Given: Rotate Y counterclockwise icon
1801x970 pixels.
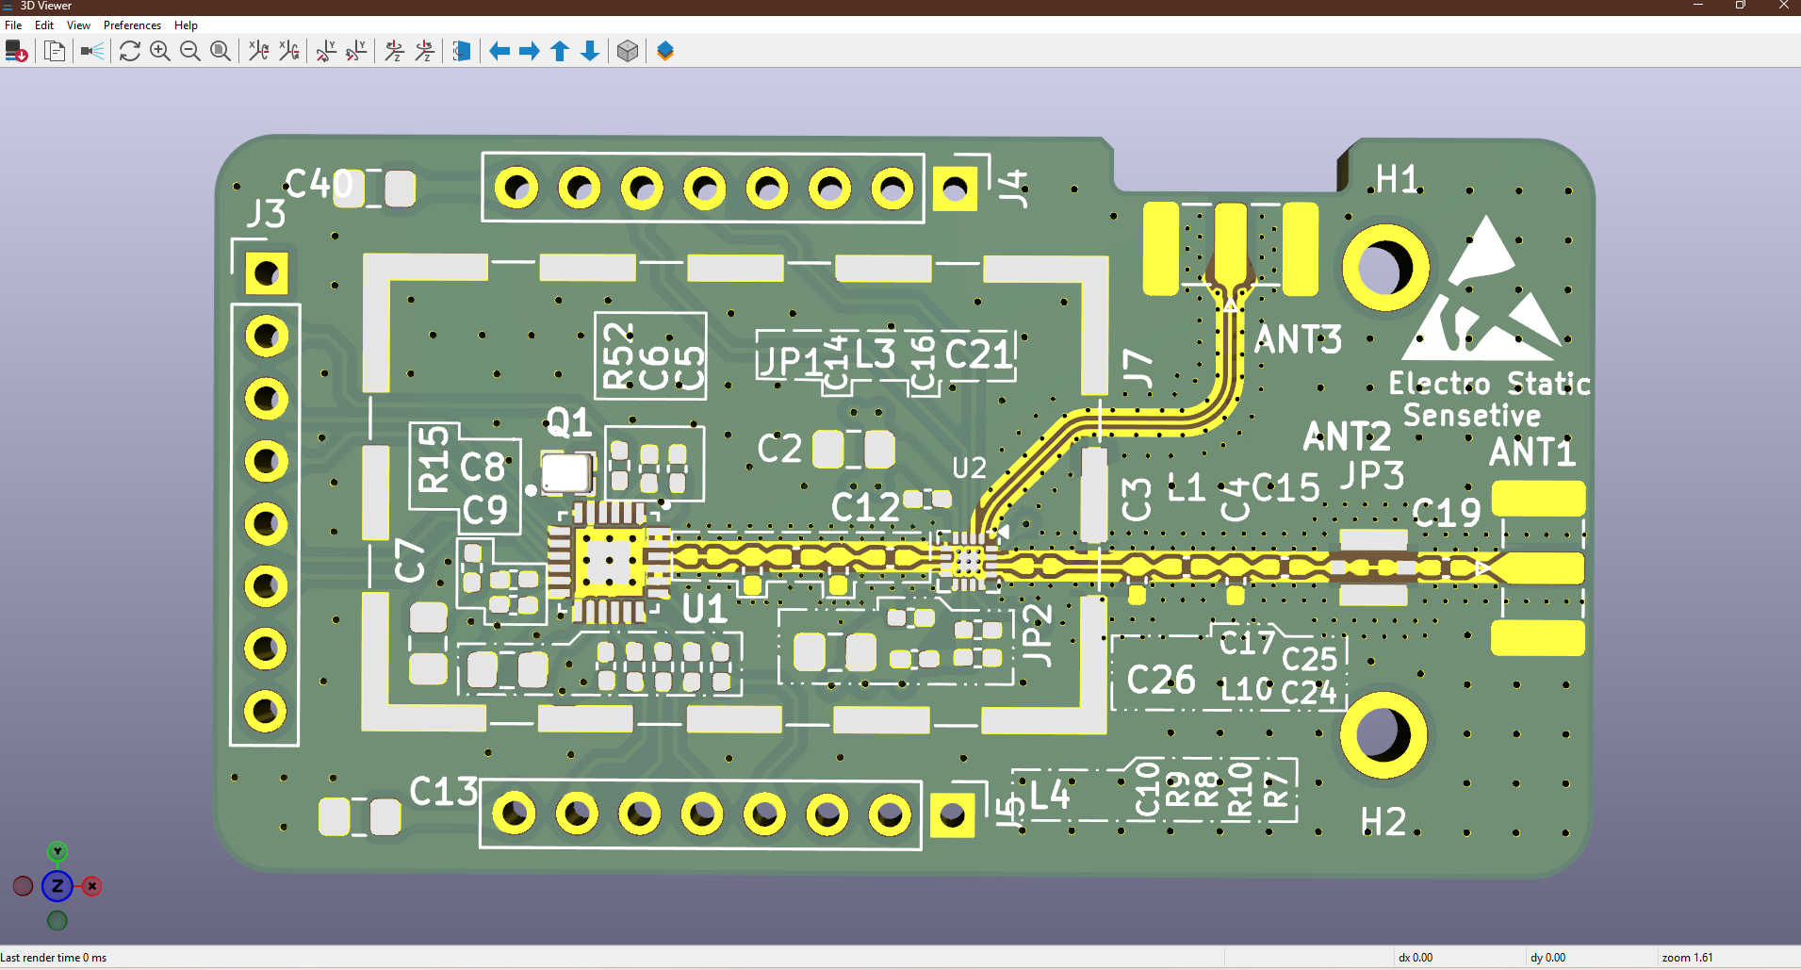Looking at the screenshot, I should (x=356, y=51).
